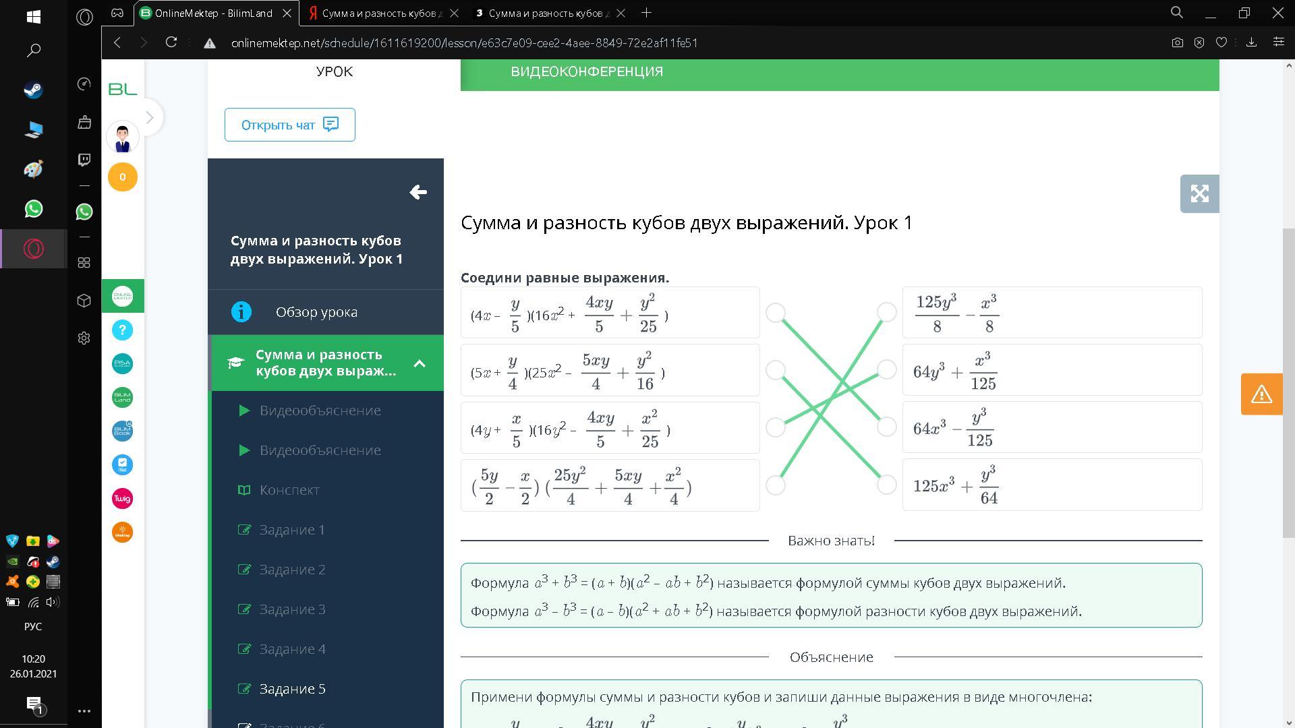The width and height of the screenshot is (1295, 728).
Task: Open GX Corner gamepad icon
Action: 117,13
